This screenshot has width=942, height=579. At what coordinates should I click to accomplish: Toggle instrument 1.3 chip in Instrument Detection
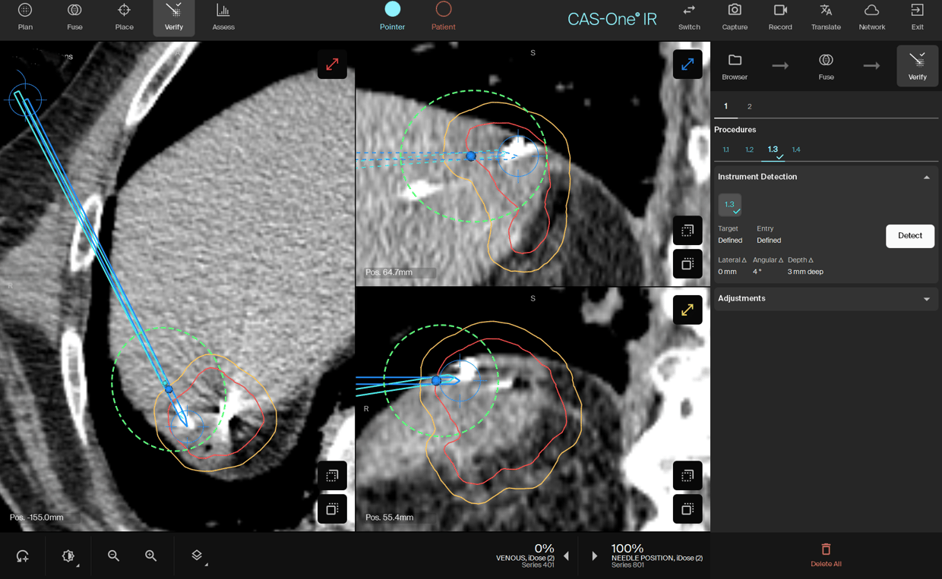tap(729, 205)
